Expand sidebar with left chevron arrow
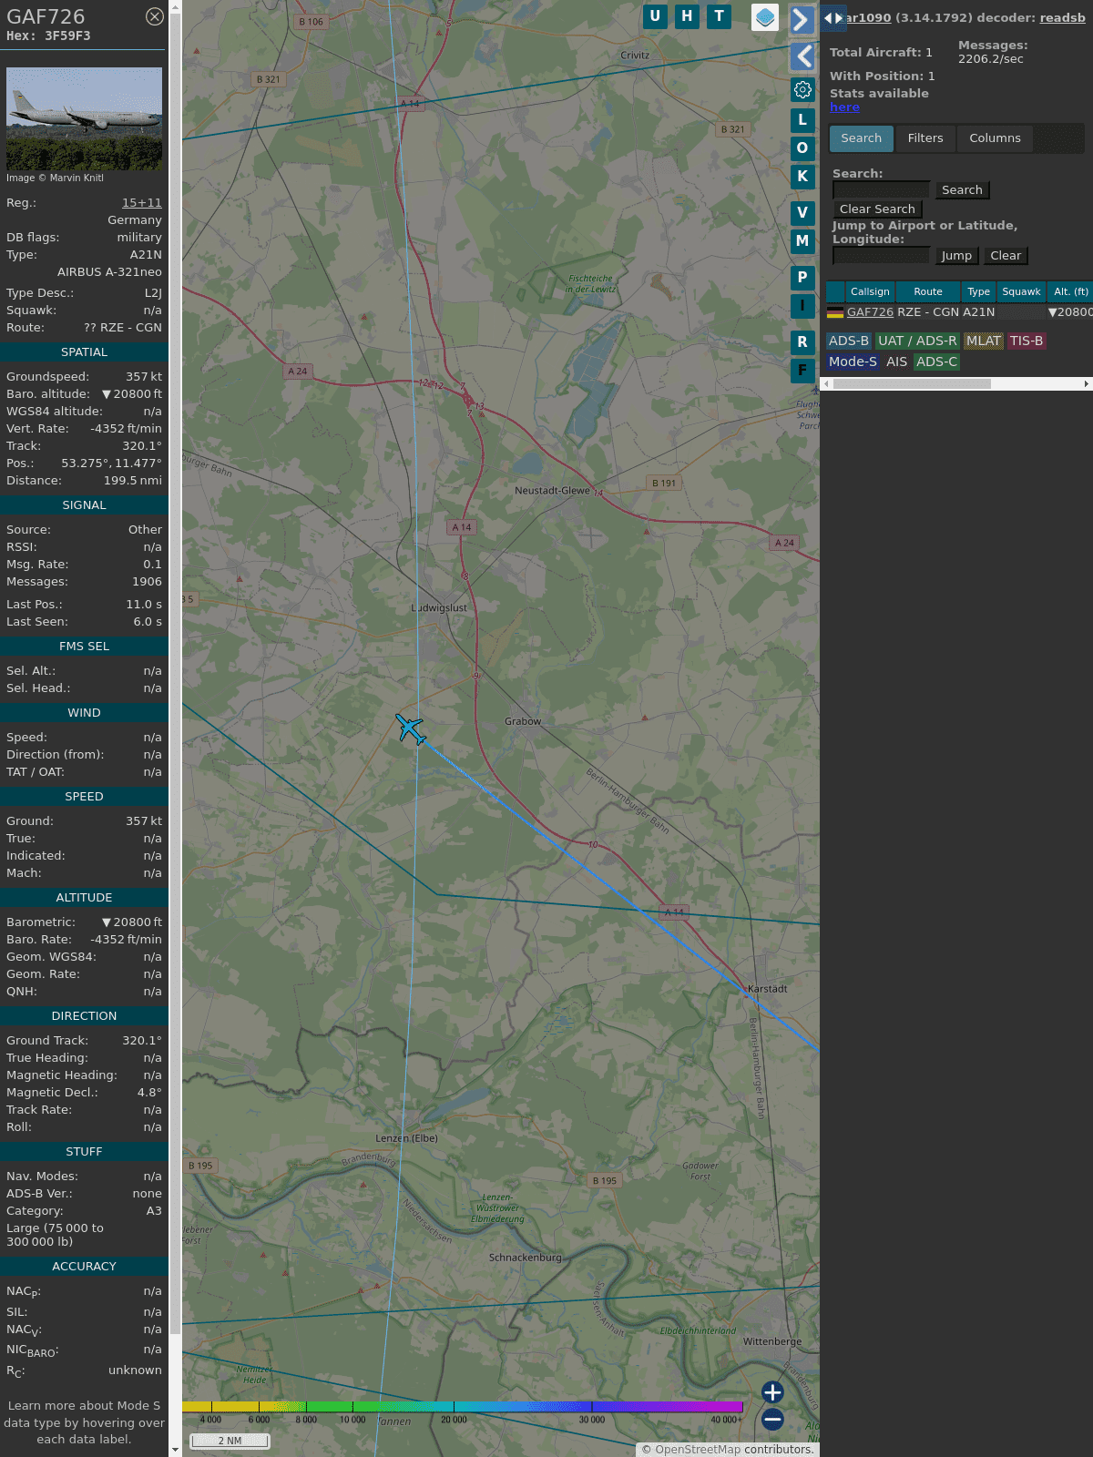The image size is (1093, 1457). coord(802,56)
